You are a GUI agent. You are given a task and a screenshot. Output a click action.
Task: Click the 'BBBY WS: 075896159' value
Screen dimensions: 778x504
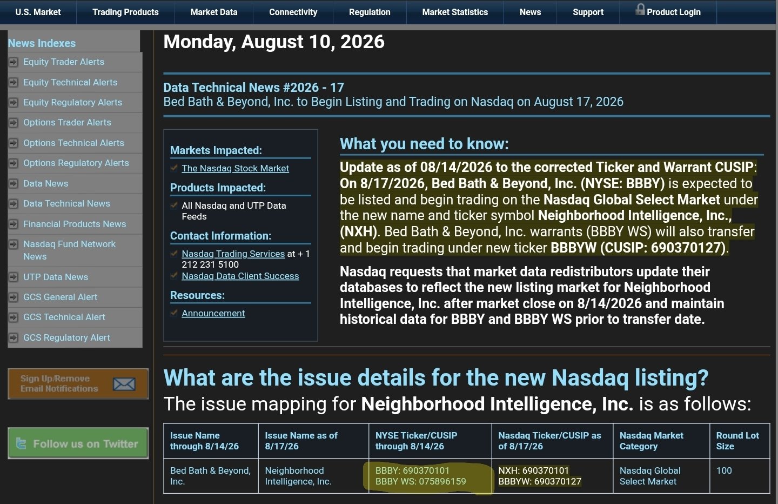point(420,481)
